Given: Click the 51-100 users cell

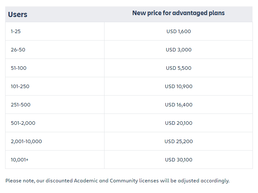Looking at the screenshot, I should (19, 68).
